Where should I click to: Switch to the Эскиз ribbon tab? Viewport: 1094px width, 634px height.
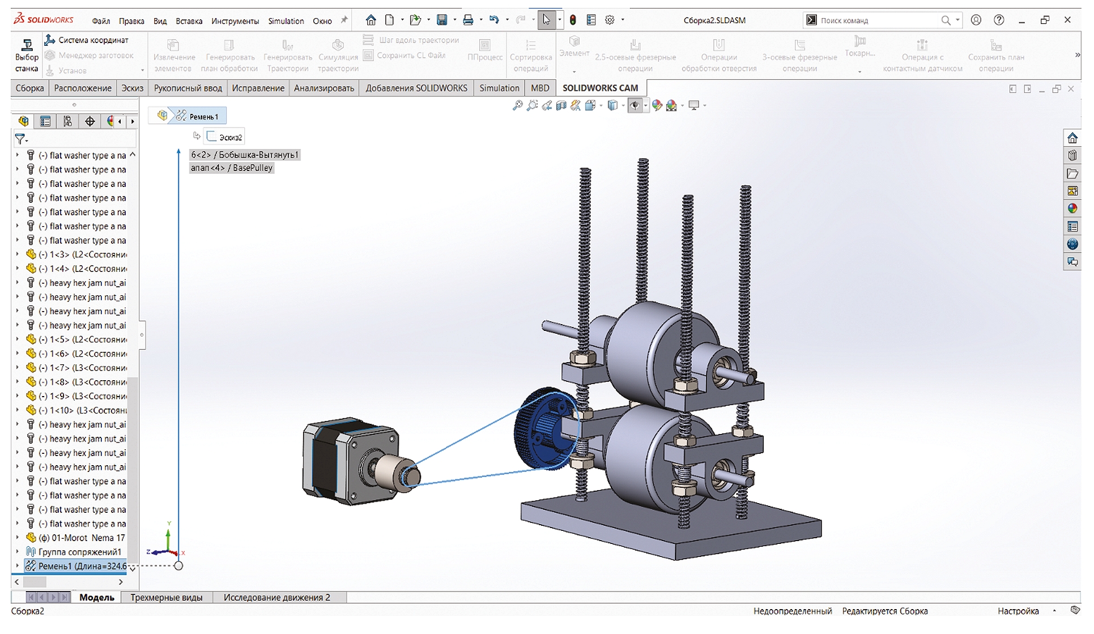132,88
